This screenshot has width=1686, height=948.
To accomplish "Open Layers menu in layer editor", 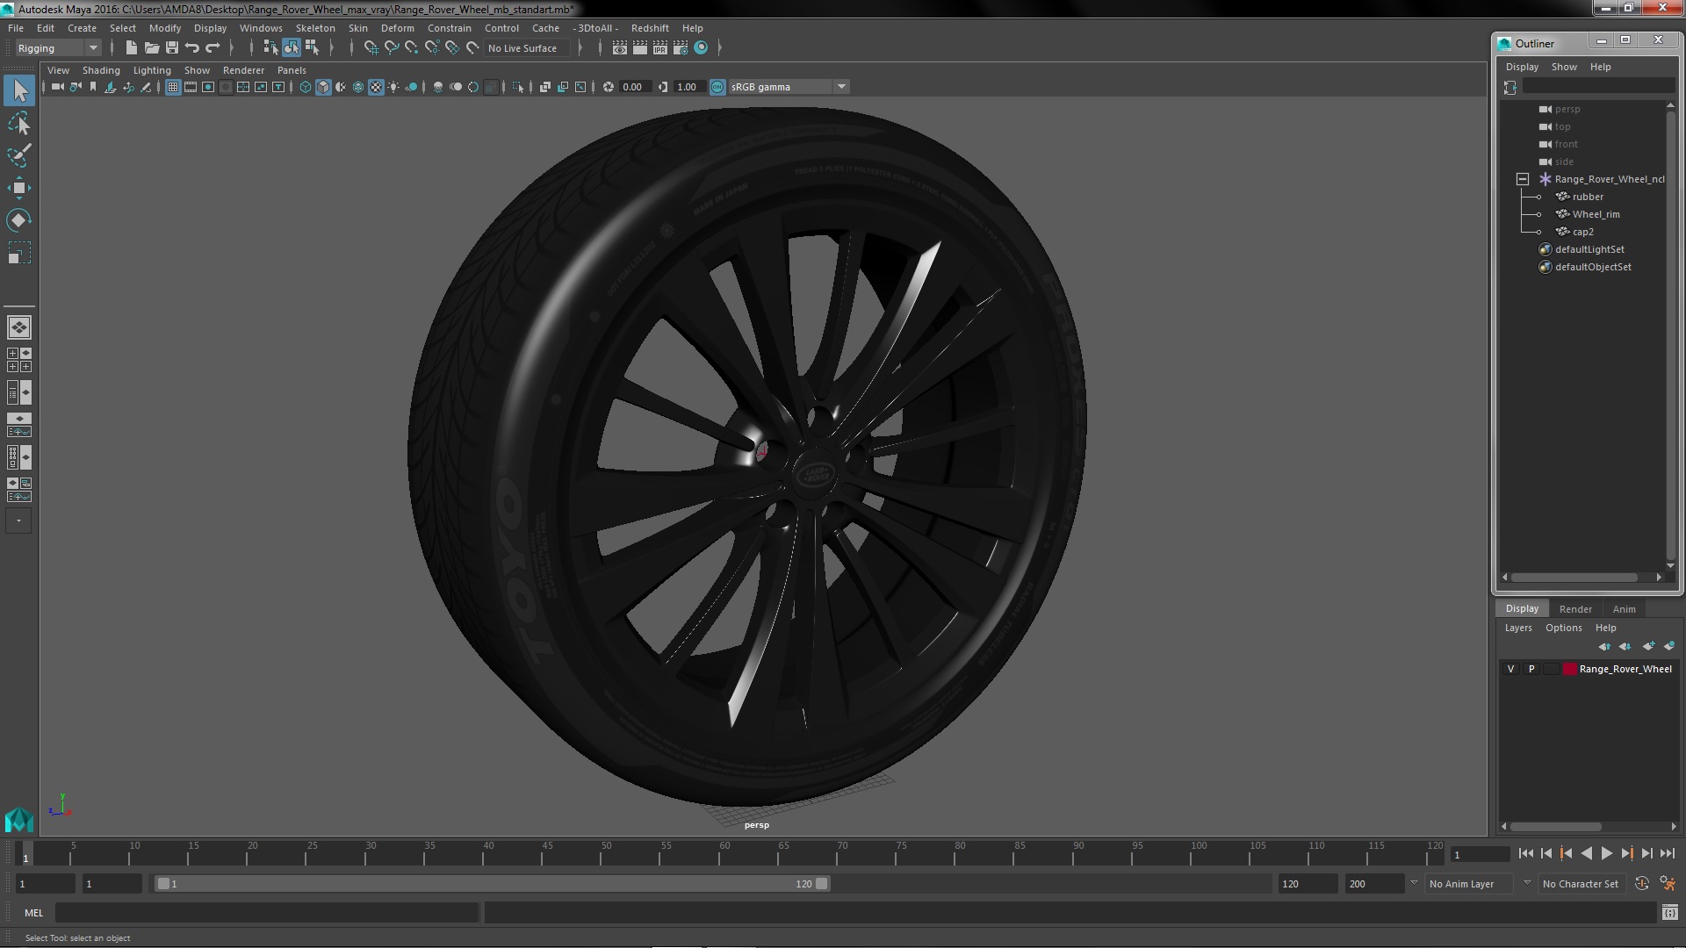I will [x=1517, y=628].
